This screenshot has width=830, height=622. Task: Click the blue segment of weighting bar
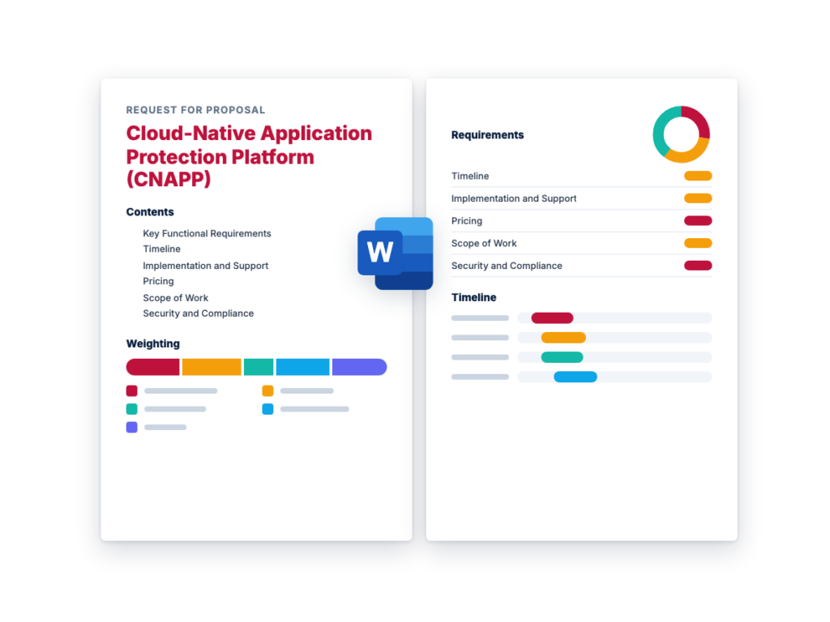(303, 367)
